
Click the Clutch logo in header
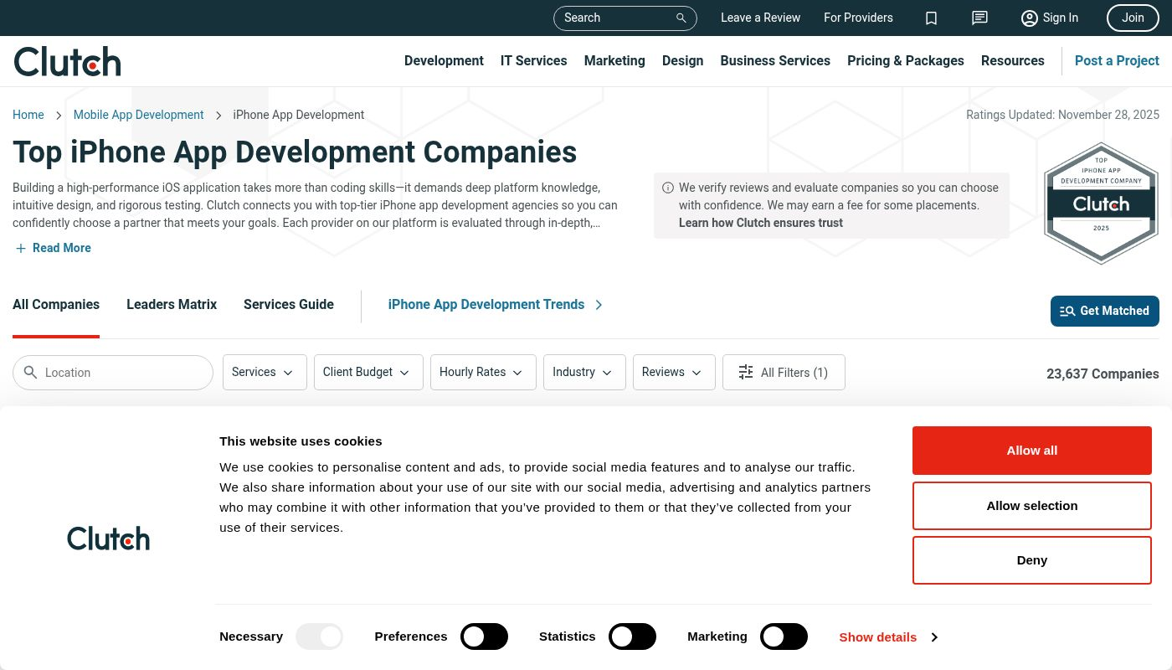tap(68, 61)
